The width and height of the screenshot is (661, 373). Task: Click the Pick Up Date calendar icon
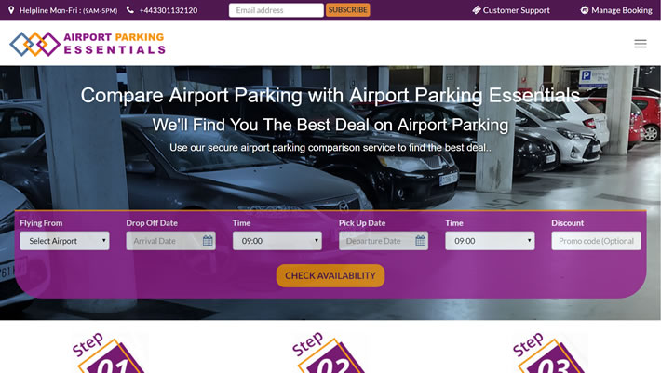[x=421, y=241]
